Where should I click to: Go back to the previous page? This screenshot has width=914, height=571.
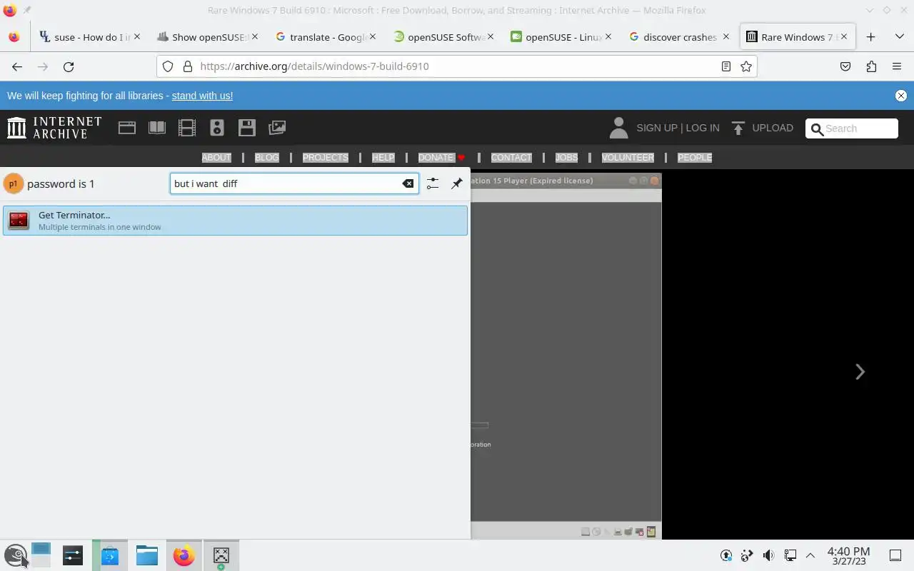17,66
